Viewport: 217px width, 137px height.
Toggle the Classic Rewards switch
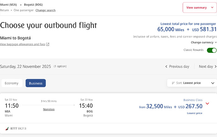coord(212,50)
